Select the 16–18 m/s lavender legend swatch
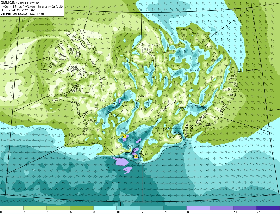The width and height of the screenshot is (280, 214). click(198, 208)
